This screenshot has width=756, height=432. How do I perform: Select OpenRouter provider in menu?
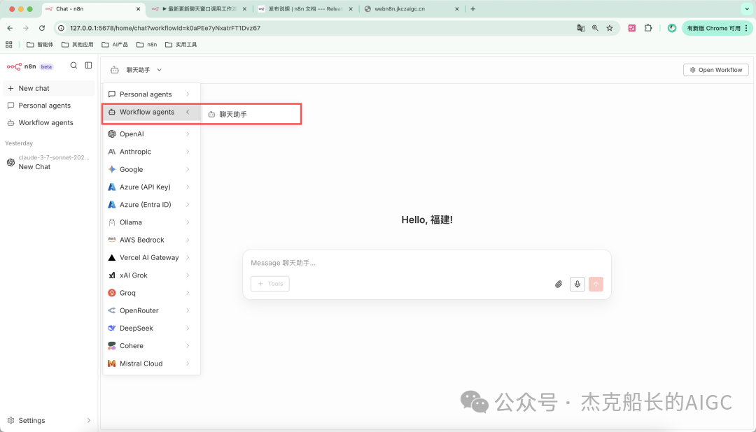(x=151, y=310)
